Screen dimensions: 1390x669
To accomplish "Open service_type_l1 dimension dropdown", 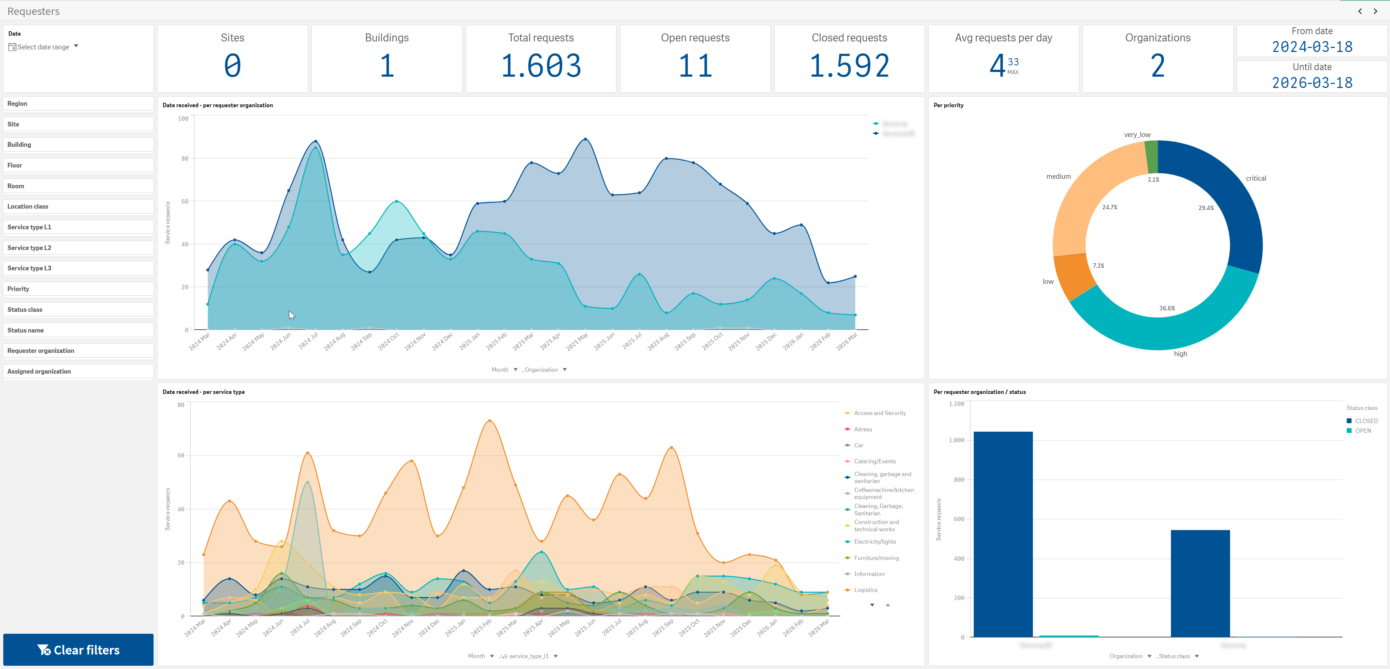I will point(529,656).
